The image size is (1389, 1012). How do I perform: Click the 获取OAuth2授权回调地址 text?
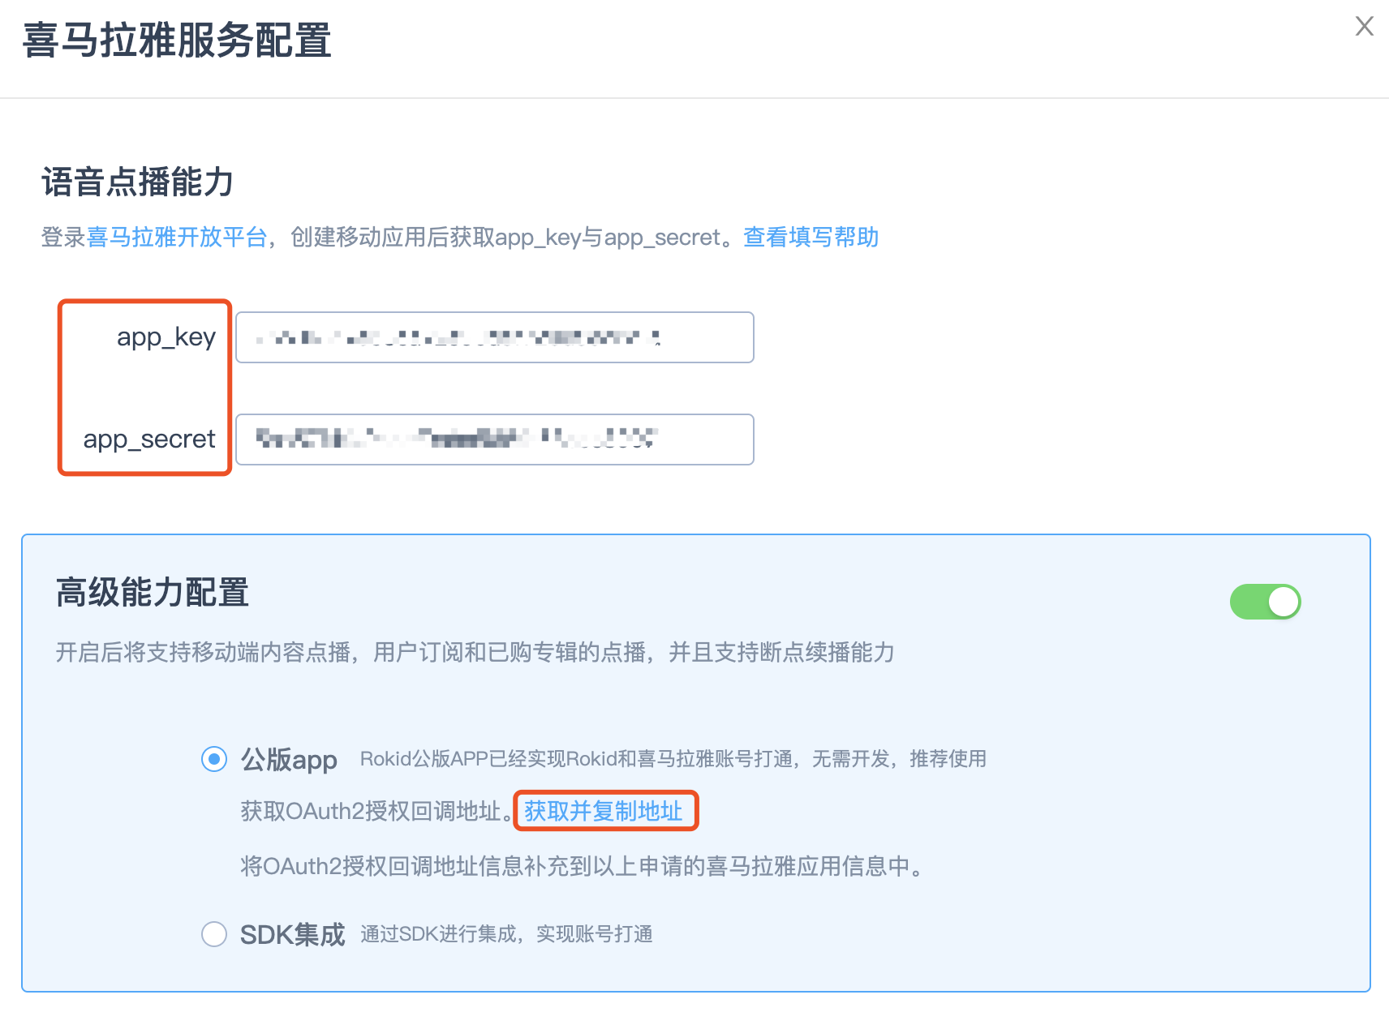click(x=376, y=811)
